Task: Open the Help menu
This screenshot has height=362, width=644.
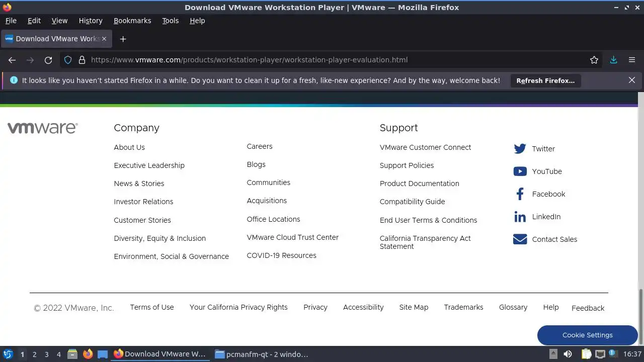Action: [x=197, y=21]
